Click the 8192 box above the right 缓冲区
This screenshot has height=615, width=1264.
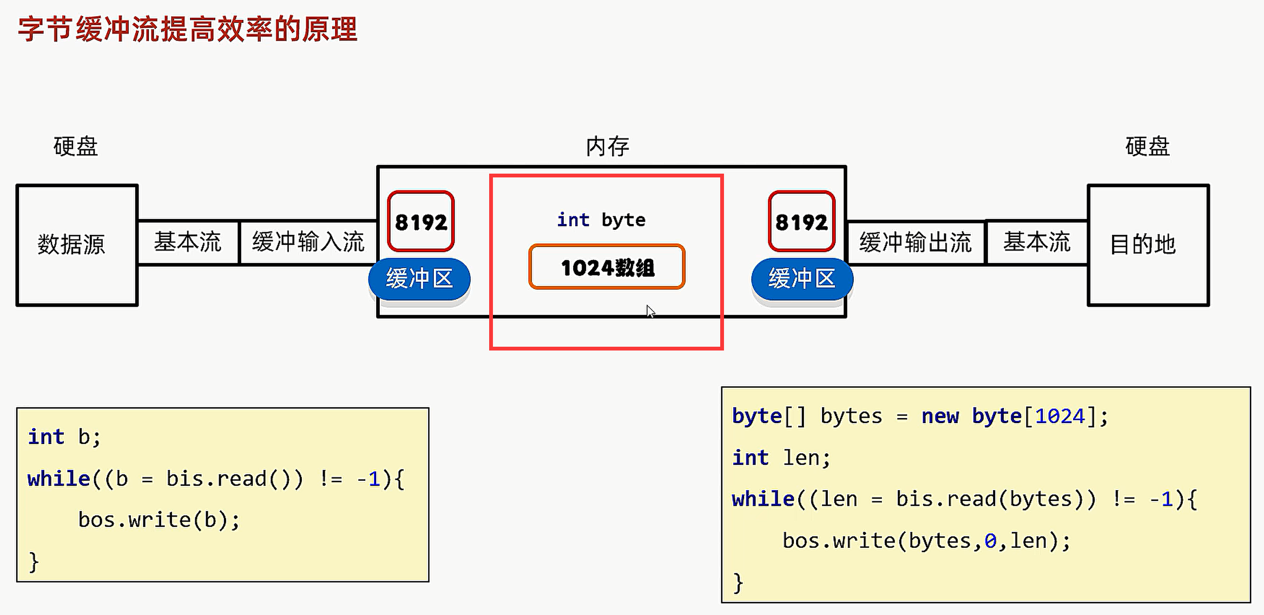[x=802, y=221]
